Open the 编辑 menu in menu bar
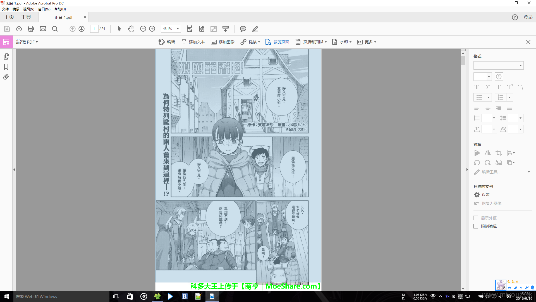Image resolution: width=536 pixels, height=302 pixels. coord(16,9)
